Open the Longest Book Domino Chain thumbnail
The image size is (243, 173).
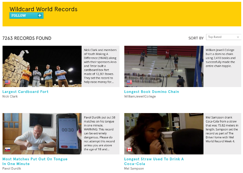(164, 66)
